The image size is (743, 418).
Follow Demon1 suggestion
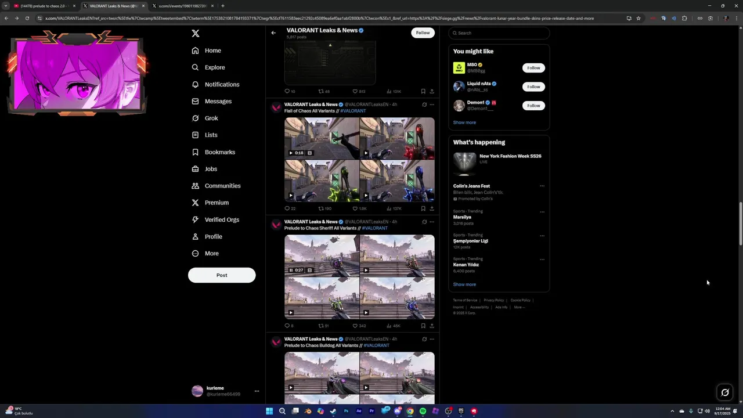pos(533,106)
